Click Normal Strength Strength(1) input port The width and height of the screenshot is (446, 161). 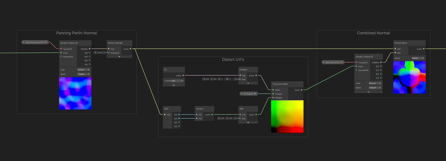[109, 53]
